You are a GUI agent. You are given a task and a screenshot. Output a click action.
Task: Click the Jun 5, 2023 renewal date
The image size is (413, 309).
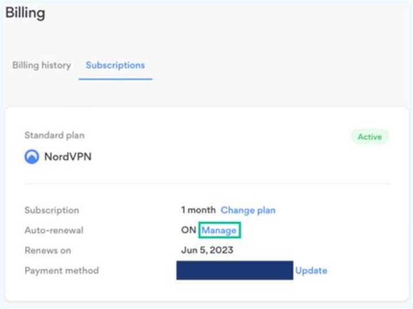tap(207, 251)
